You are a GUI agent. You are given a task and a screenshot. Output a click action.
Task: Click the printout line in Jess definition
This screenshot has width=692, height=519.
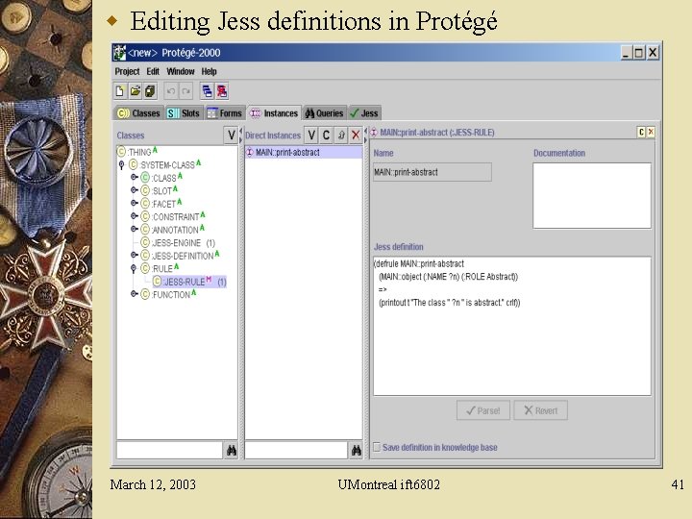tap(449, 303)
